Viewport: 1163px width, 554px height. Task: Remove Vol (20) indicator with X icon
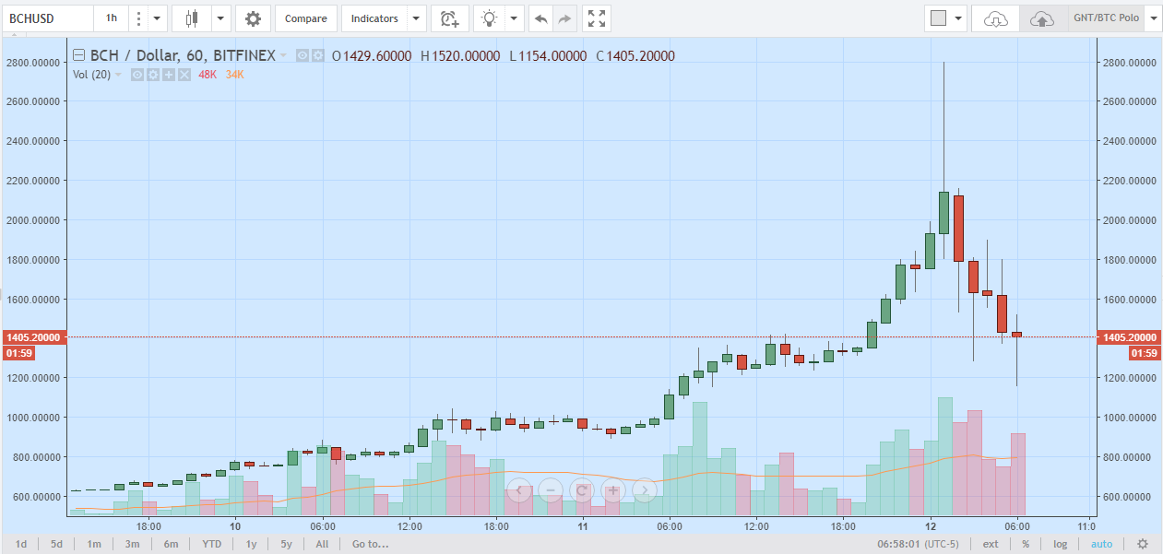[x=184, y=75]
